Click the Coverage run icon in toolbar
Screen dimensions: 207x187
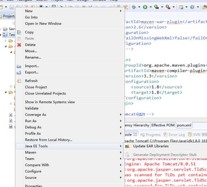pos(156,7)
